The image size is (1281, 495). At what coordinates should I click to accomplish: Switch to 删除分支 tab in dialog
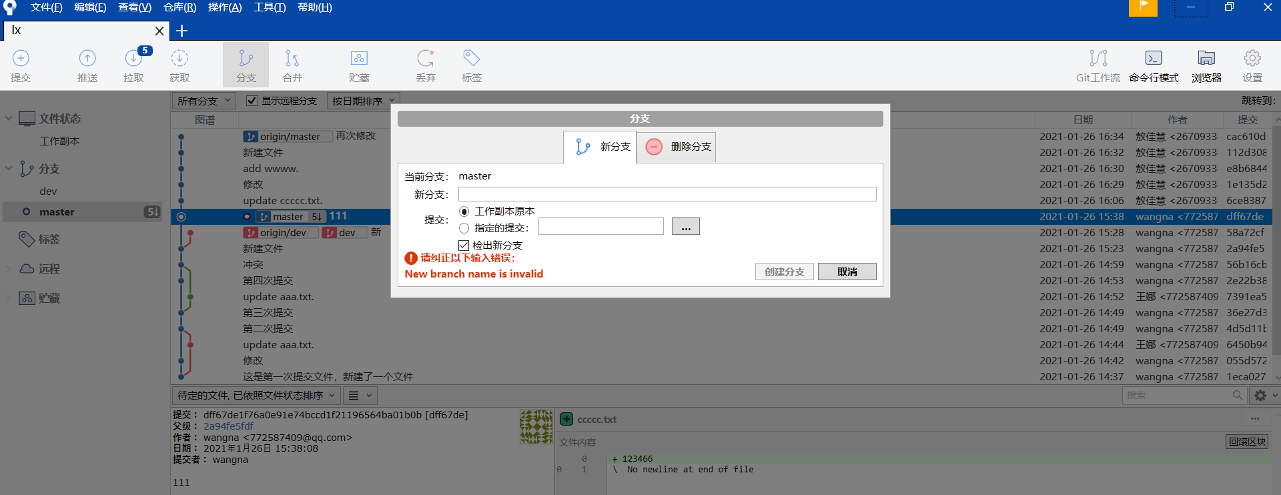pyautogui.click(x=677, y=147)
